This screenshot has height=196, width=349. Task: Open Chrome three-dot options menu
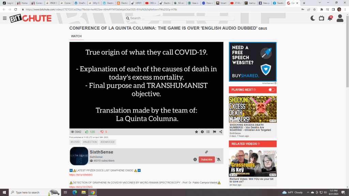point(345,10)
